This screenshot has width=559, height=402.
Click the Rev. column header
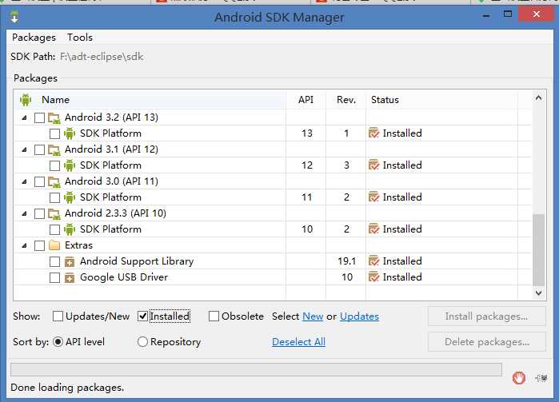(346, 100)
